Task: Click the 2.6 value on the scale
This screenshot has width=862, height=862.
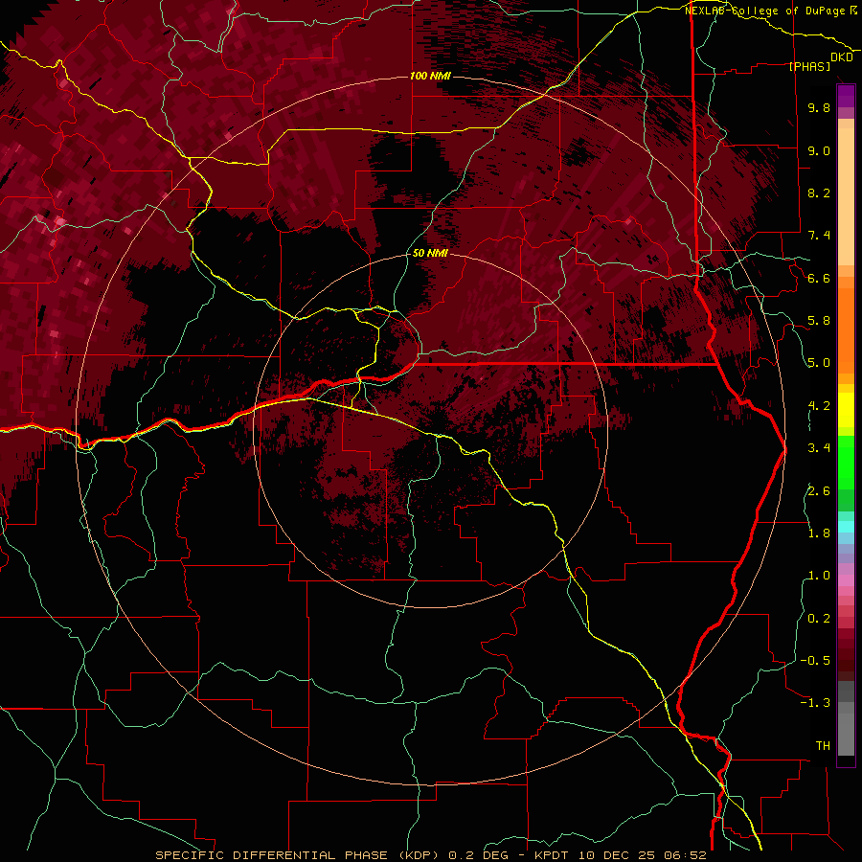Action: tap(819, 491)
